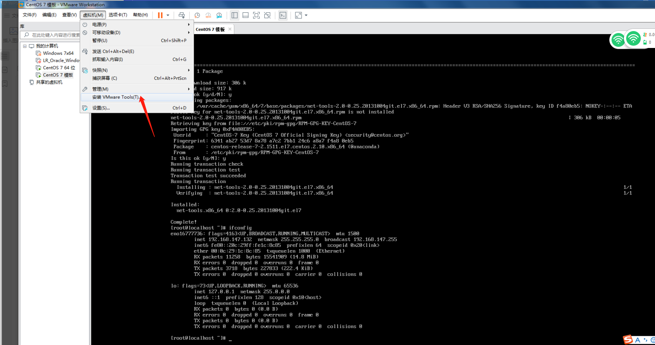Open the power options dropdown arrow beside pause
Image resolution: width=655 pixels, height=345 pixels.
coord(168,15)
